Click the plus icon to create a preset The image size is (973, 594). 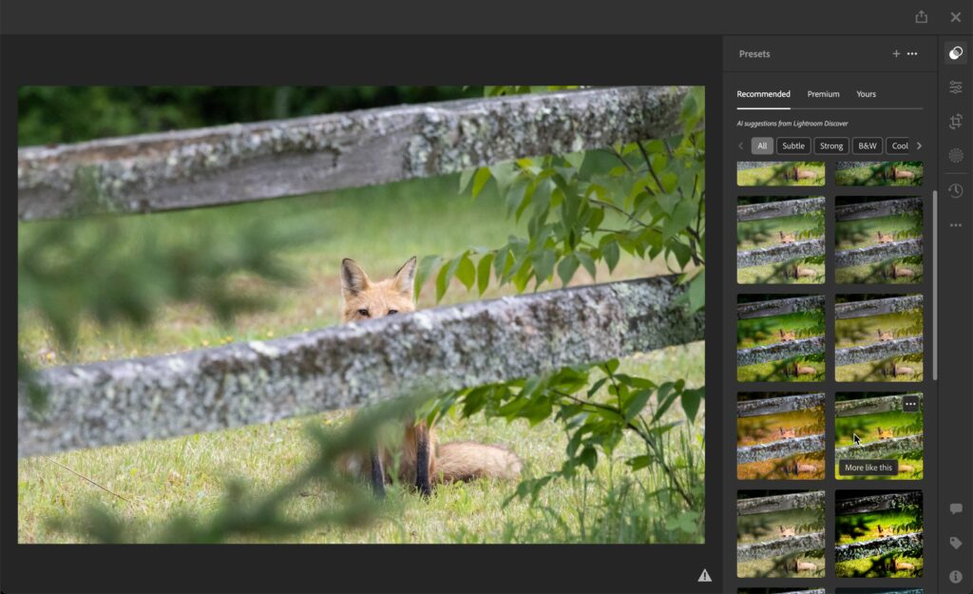coord(896,54)
